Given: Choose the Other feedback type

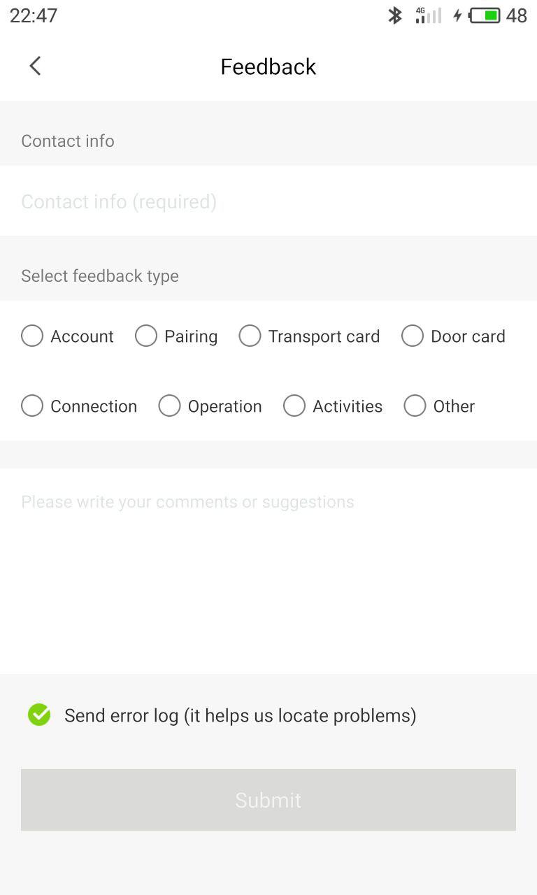Looking at the screenshot, I should tap(415, 406).
